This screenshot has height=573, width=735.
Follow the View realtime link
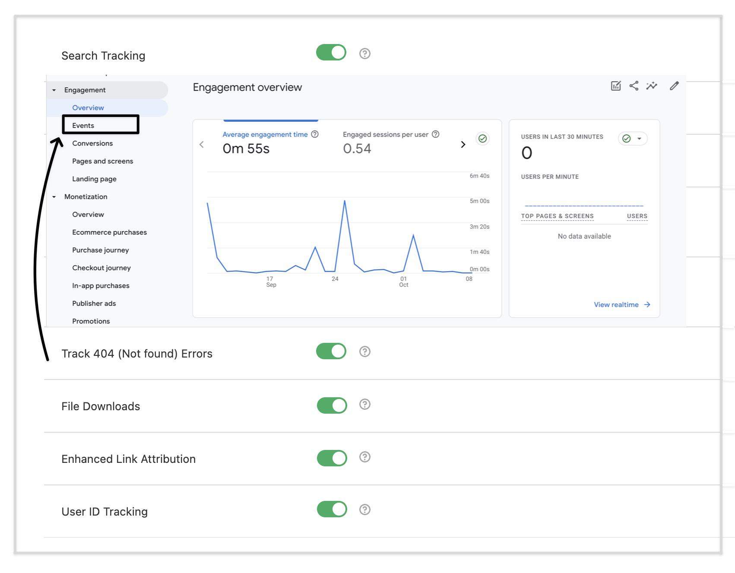[x=622, y=305]
